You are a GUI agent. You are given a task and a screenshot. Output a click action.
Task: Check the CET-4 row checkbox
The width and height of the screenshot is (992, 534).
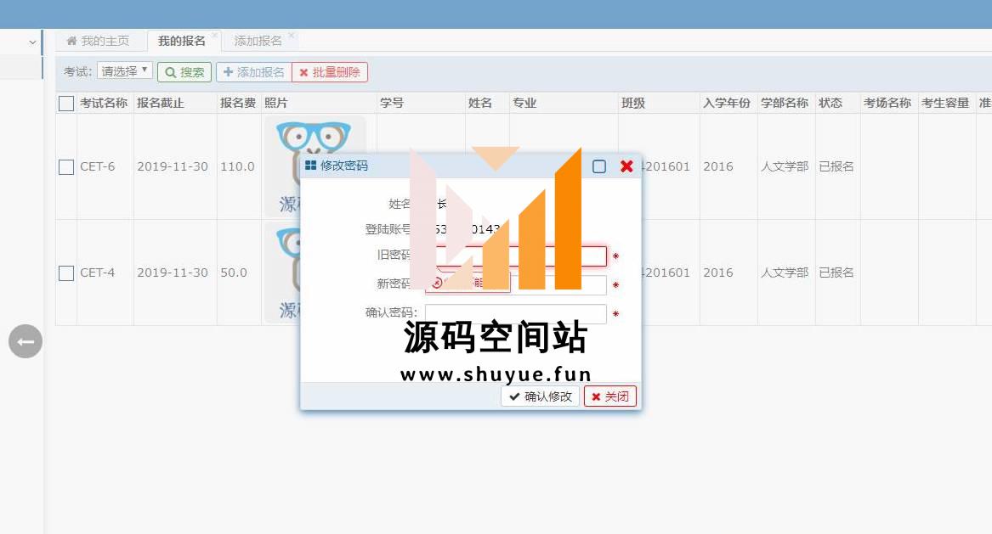(x=66, y=273)
